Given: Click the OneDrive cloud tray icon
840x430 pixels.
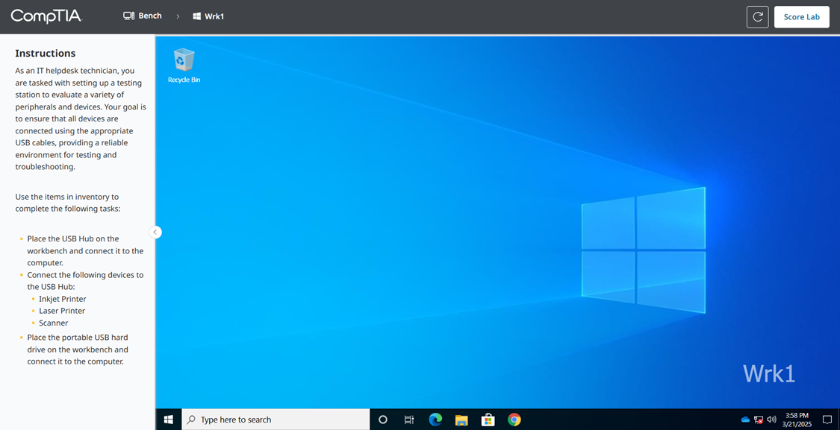Looking at the screenshot, I should pos(744,420).
